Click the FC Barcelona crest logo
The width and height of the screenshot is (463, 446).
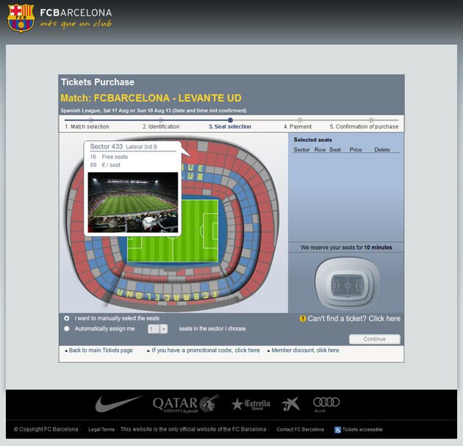(21, 18)
